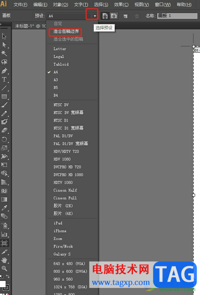
Task: Select the Rotate tool
Action: [4, 139]
